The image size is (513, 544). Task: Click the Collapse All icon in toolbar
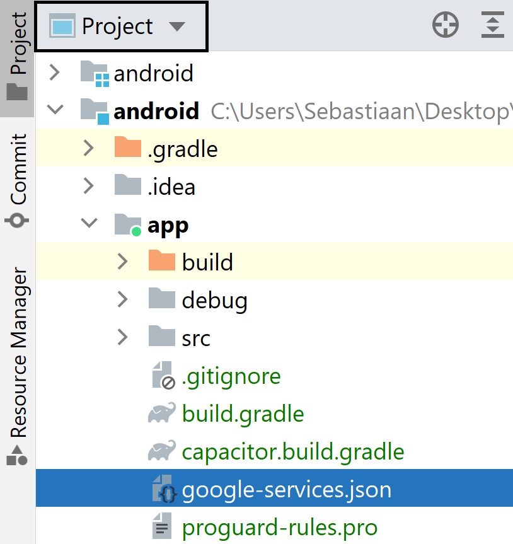click(x=492, y=25)
